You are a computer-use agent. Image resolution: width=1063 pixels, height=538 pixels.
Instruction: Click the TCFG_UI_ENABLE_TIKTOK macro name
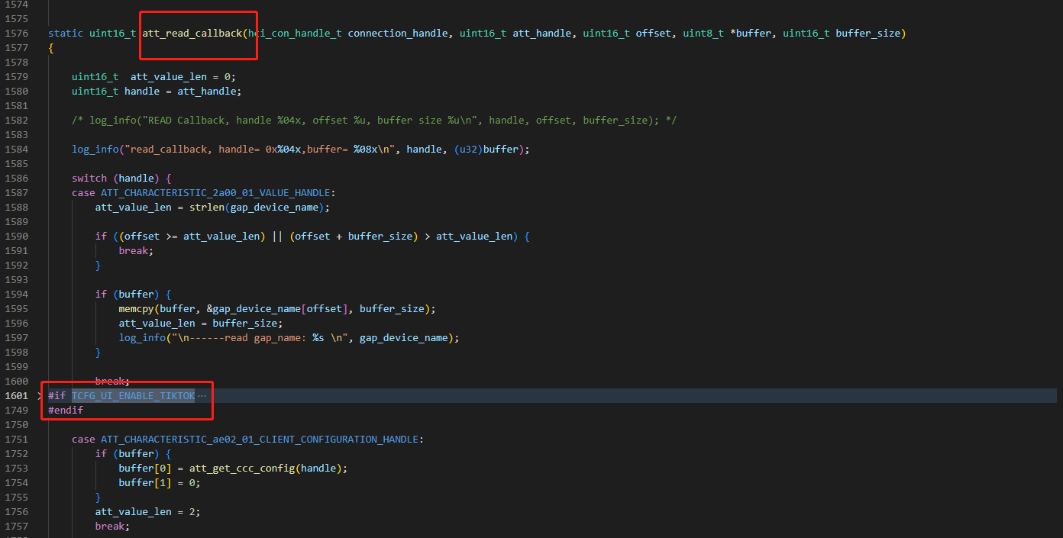[133, 395]
